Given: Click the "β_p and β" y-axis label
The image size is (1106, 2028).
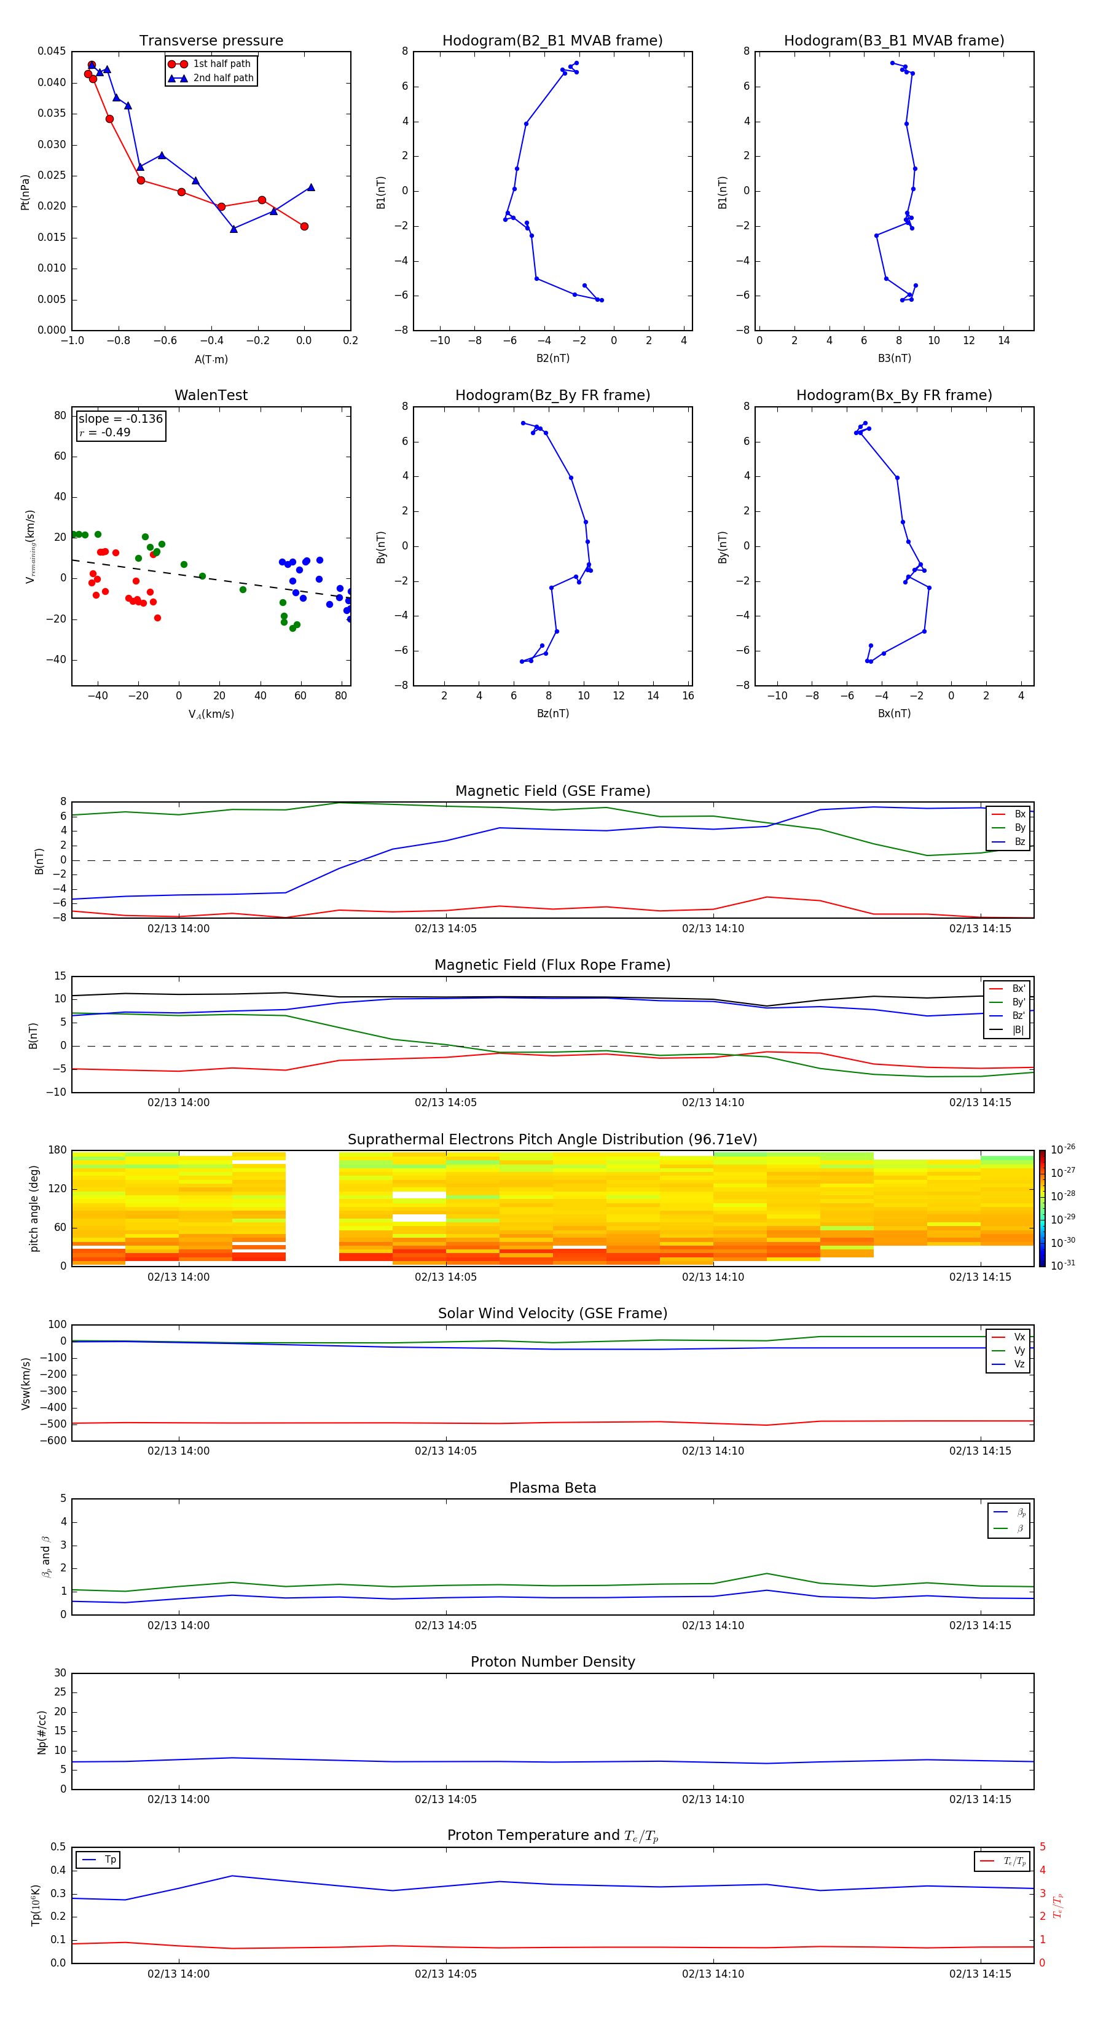Looking at the screenshot, I should (x=45, y=1557).
